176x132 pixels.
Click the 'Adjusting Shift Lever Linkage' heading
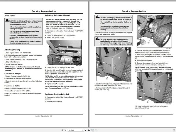coord(57,15)
